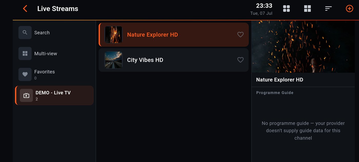The height and width of the screenshot is (162, 359).
Task: Open the Nature Explorer HD fire thumbnail
Action: pyautogui.click(x=114, y=34)
